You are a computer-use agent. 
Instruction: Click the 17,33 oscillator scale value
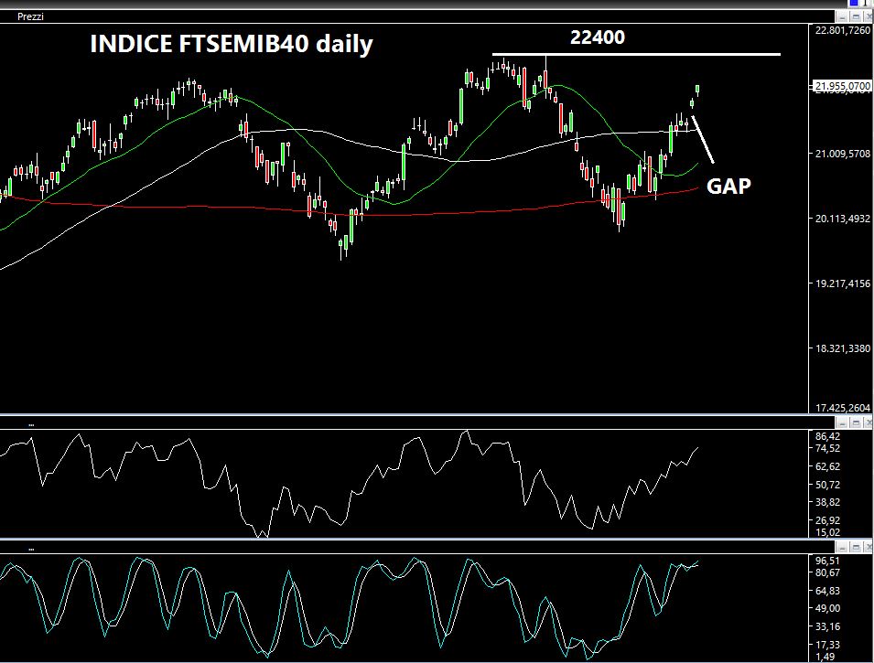point(827,645)
